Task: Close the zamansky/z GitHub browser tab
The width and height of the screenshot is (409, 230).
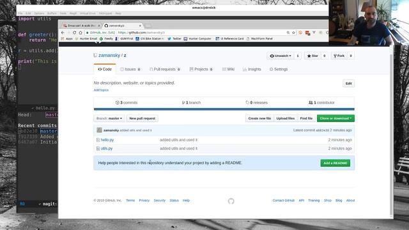Action: (x=140, y=26)
